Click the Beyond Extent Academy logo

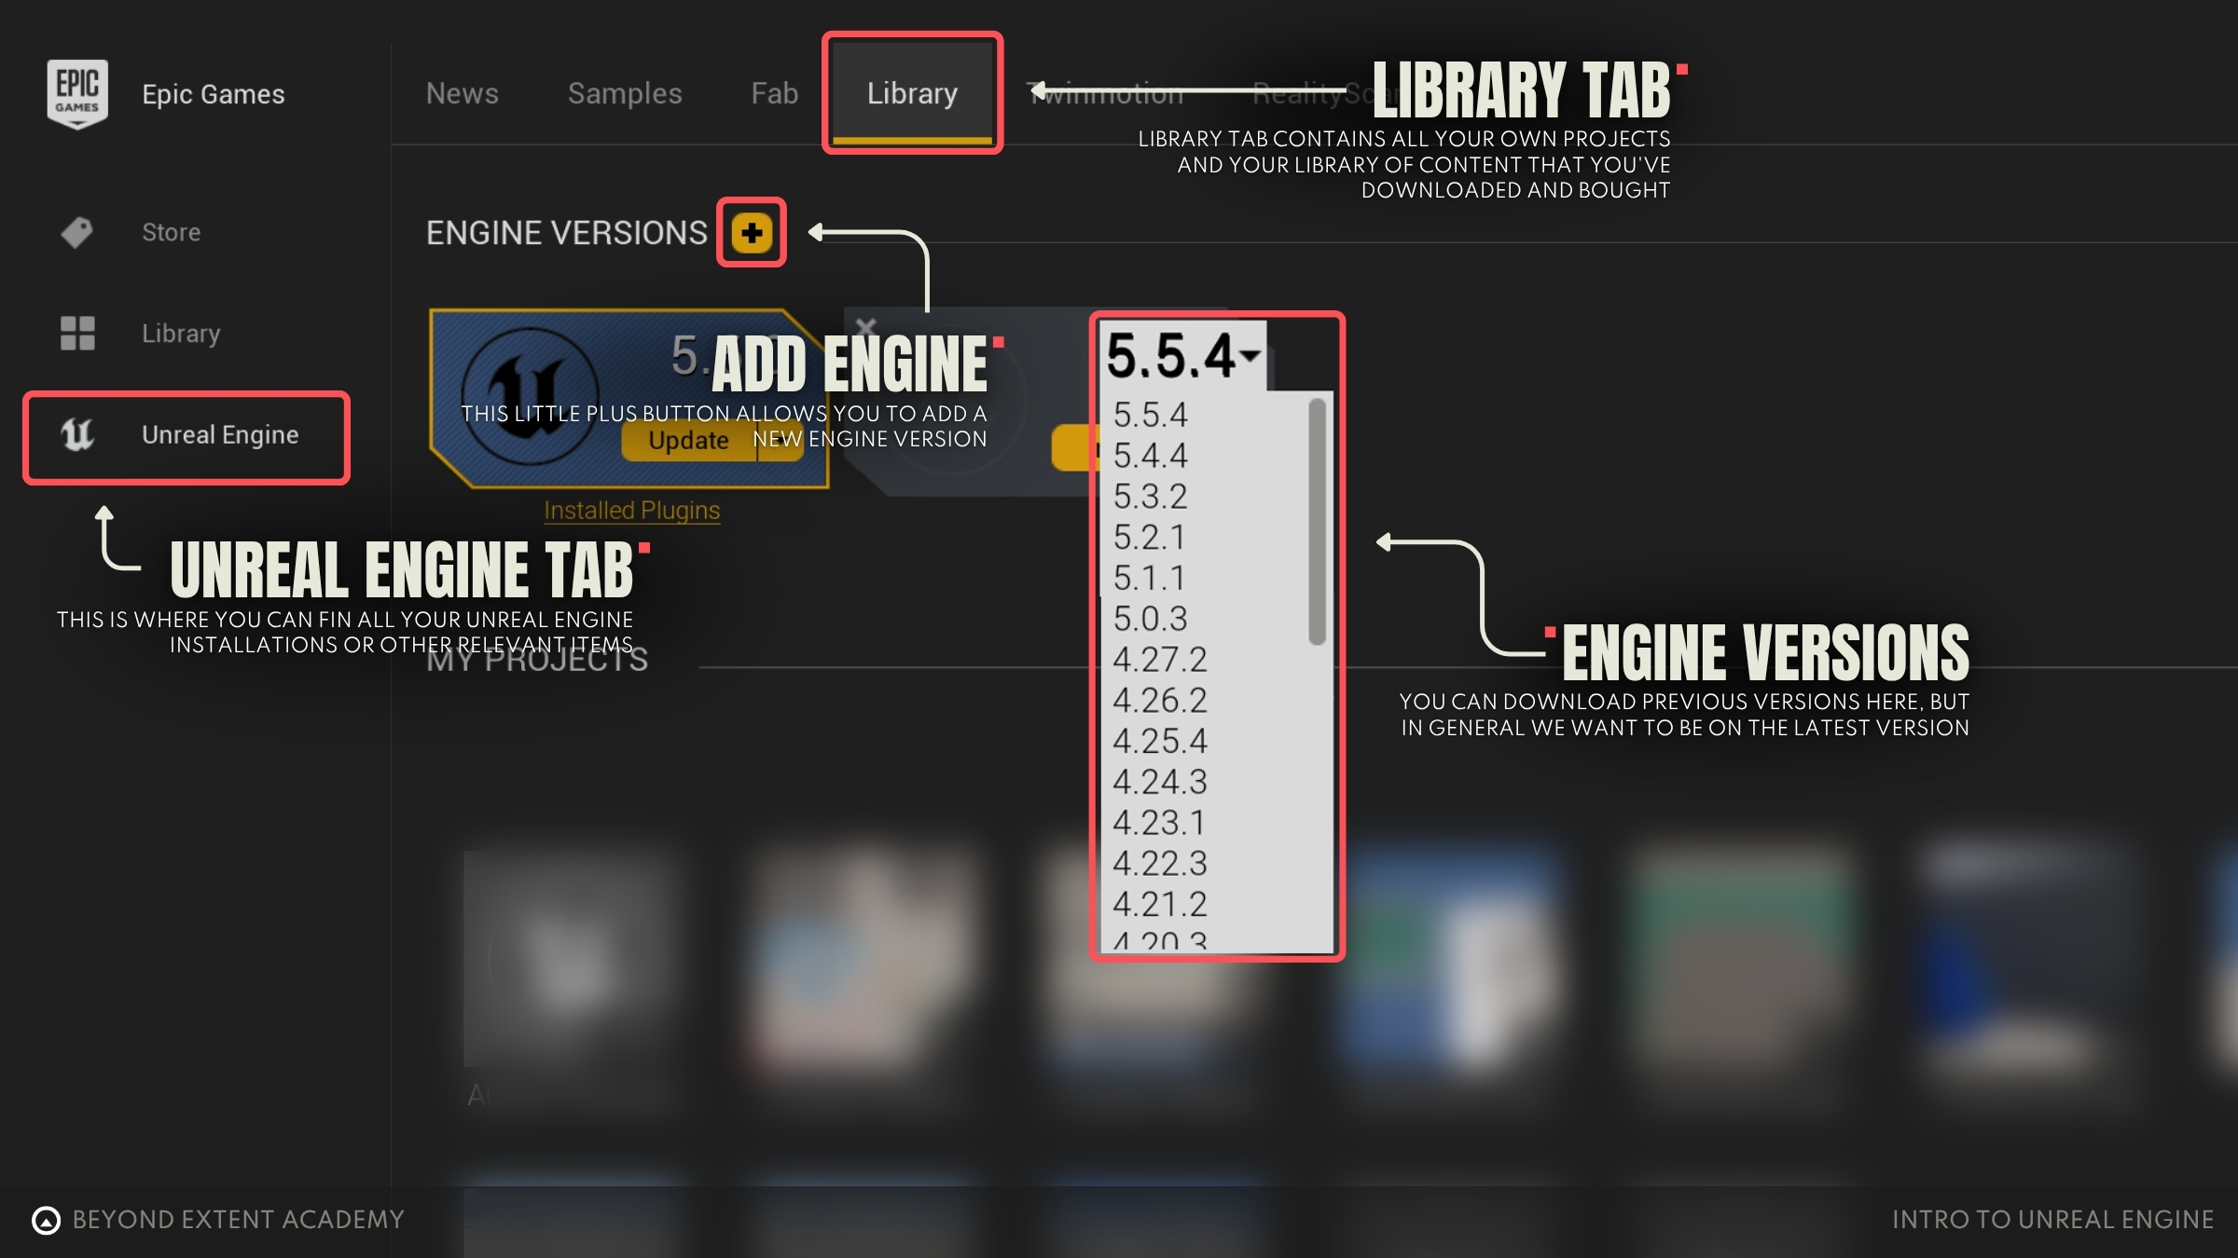[46, 1220]
